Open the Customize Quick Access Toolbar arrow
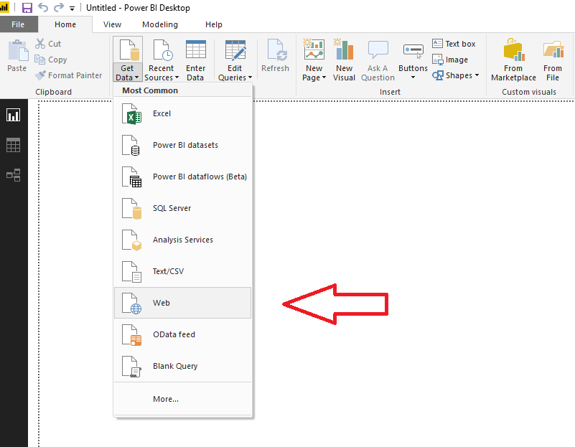The height and width of the screenshot is (447, 575). (x=73, y=9)
